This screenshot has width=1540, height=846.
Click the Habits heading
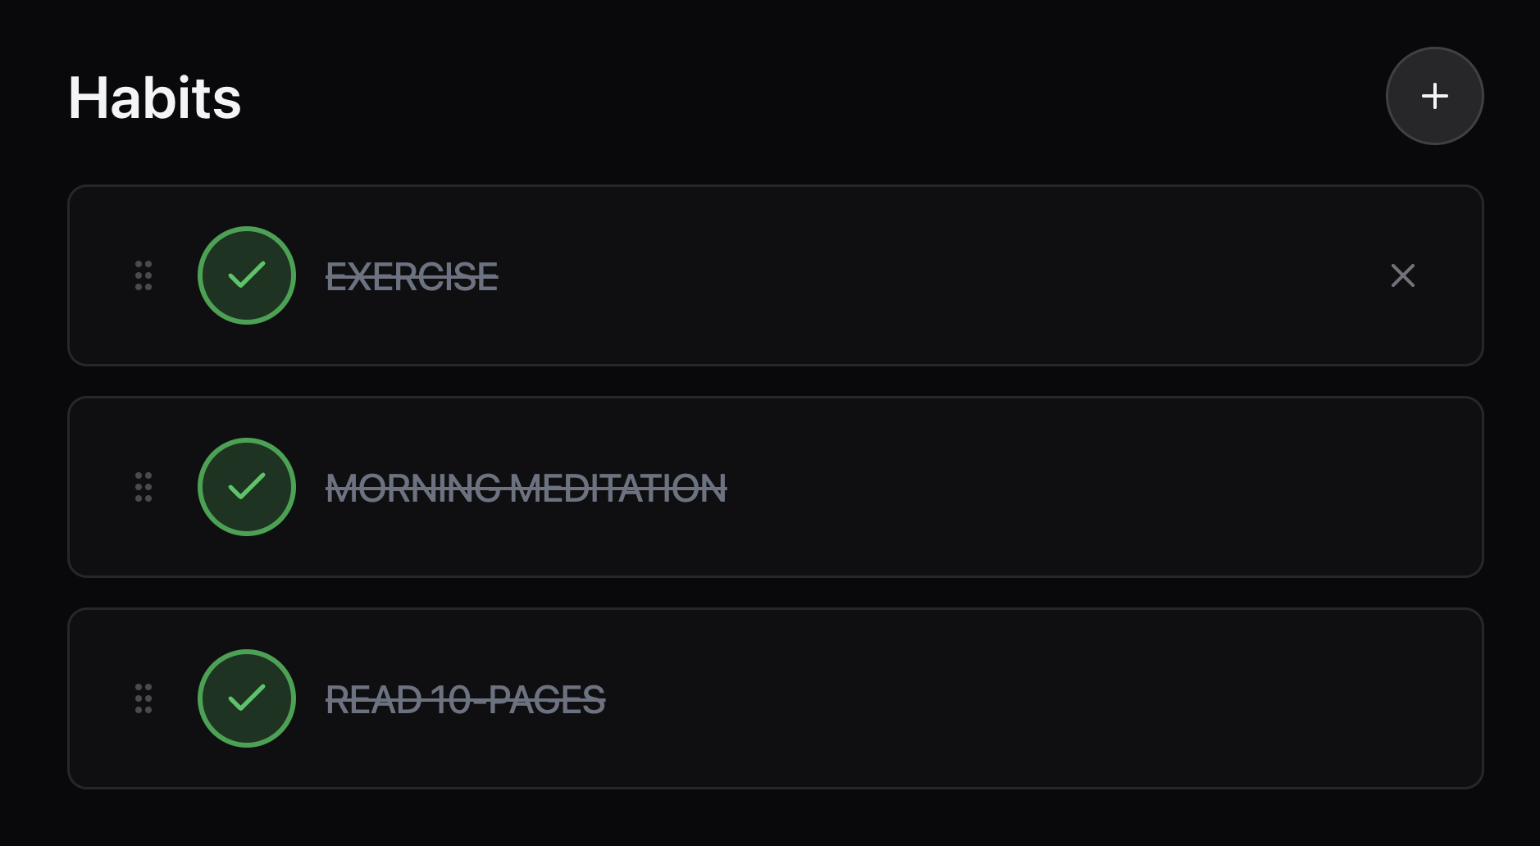tap(154, 98)
